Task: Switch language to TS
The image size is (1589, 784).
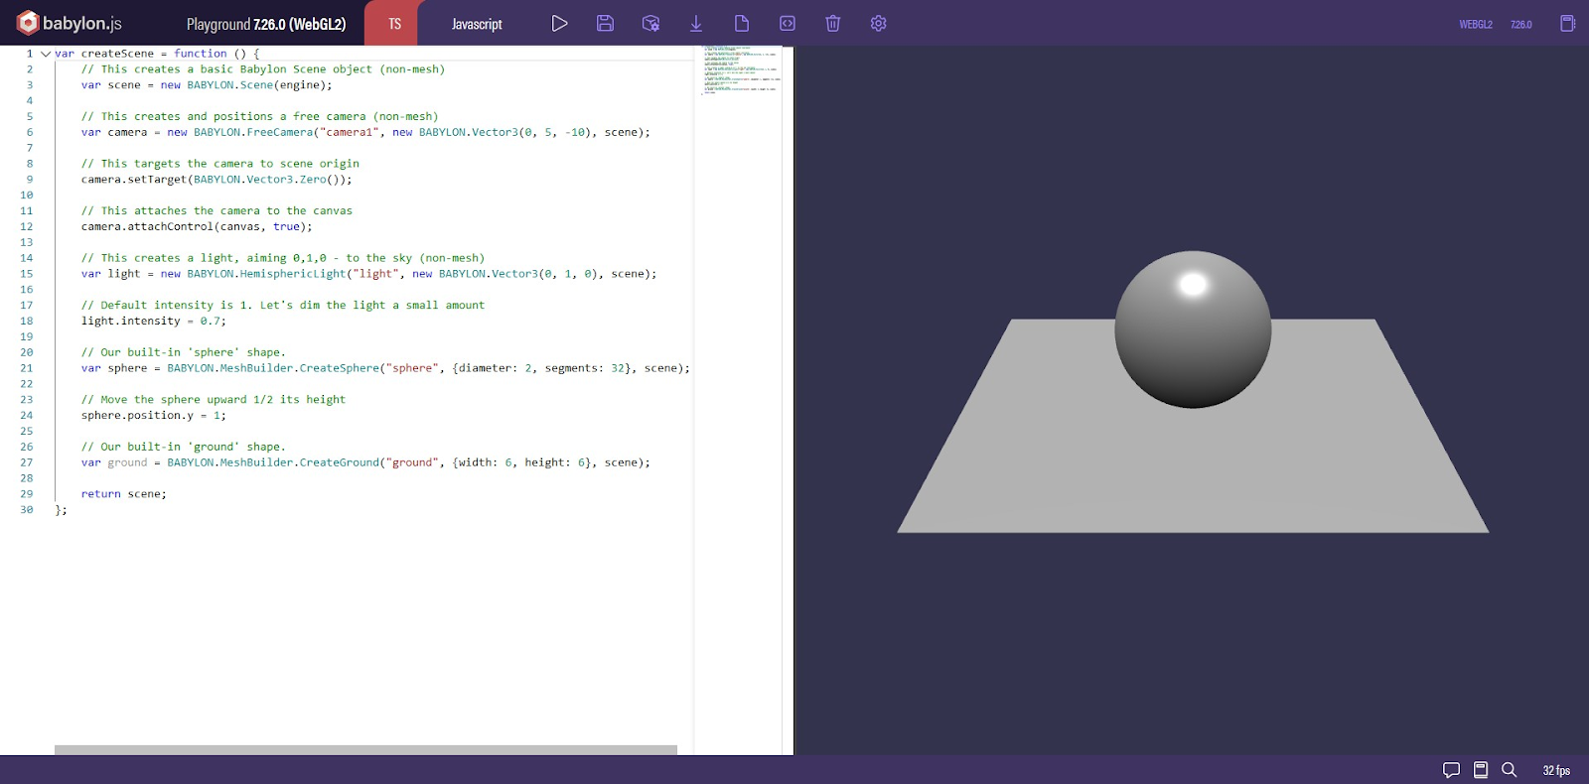Action: (394, 24)
